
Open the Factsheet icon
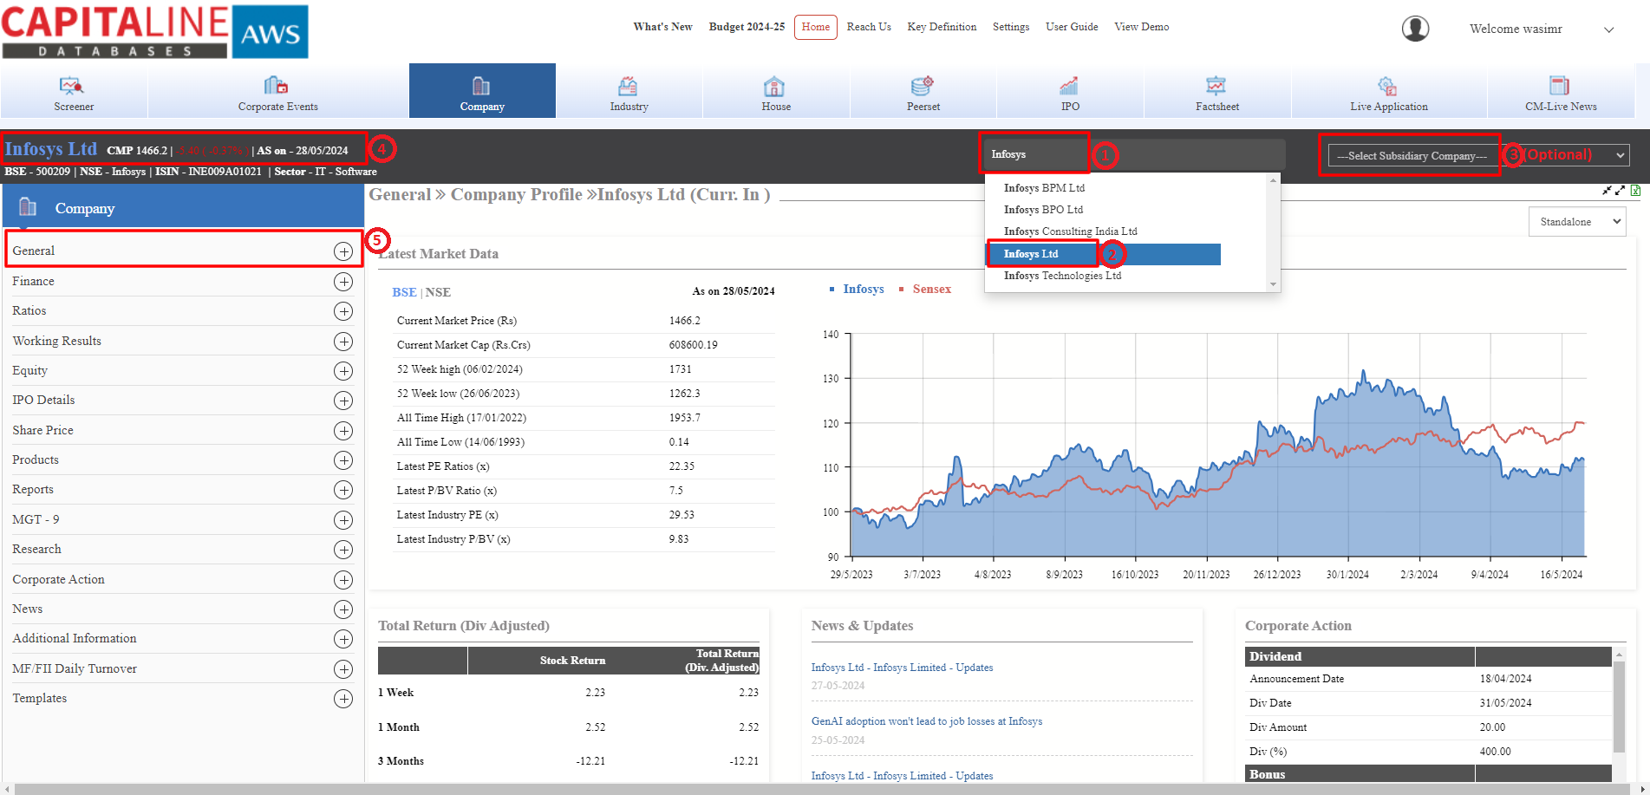[x=1216, y=86]
